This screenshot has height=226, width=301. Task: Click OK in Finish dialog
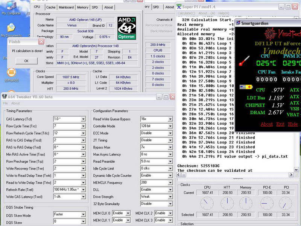[26, 61]
